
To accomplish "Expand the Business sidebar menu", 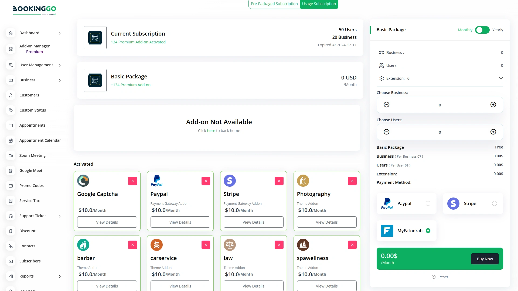I will tap(60, 80).
